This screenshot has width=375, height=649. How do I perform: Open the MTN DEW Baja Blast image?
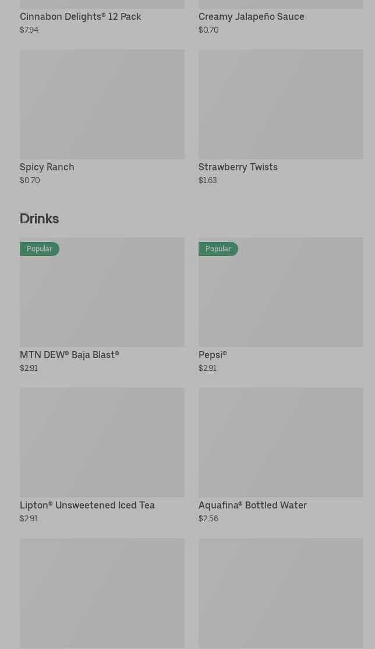pyautogui.click(x=102, y=297)
